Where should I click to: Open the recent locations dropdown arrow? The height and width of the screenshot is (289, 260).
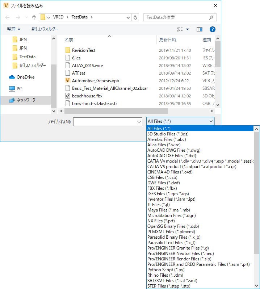26,17
